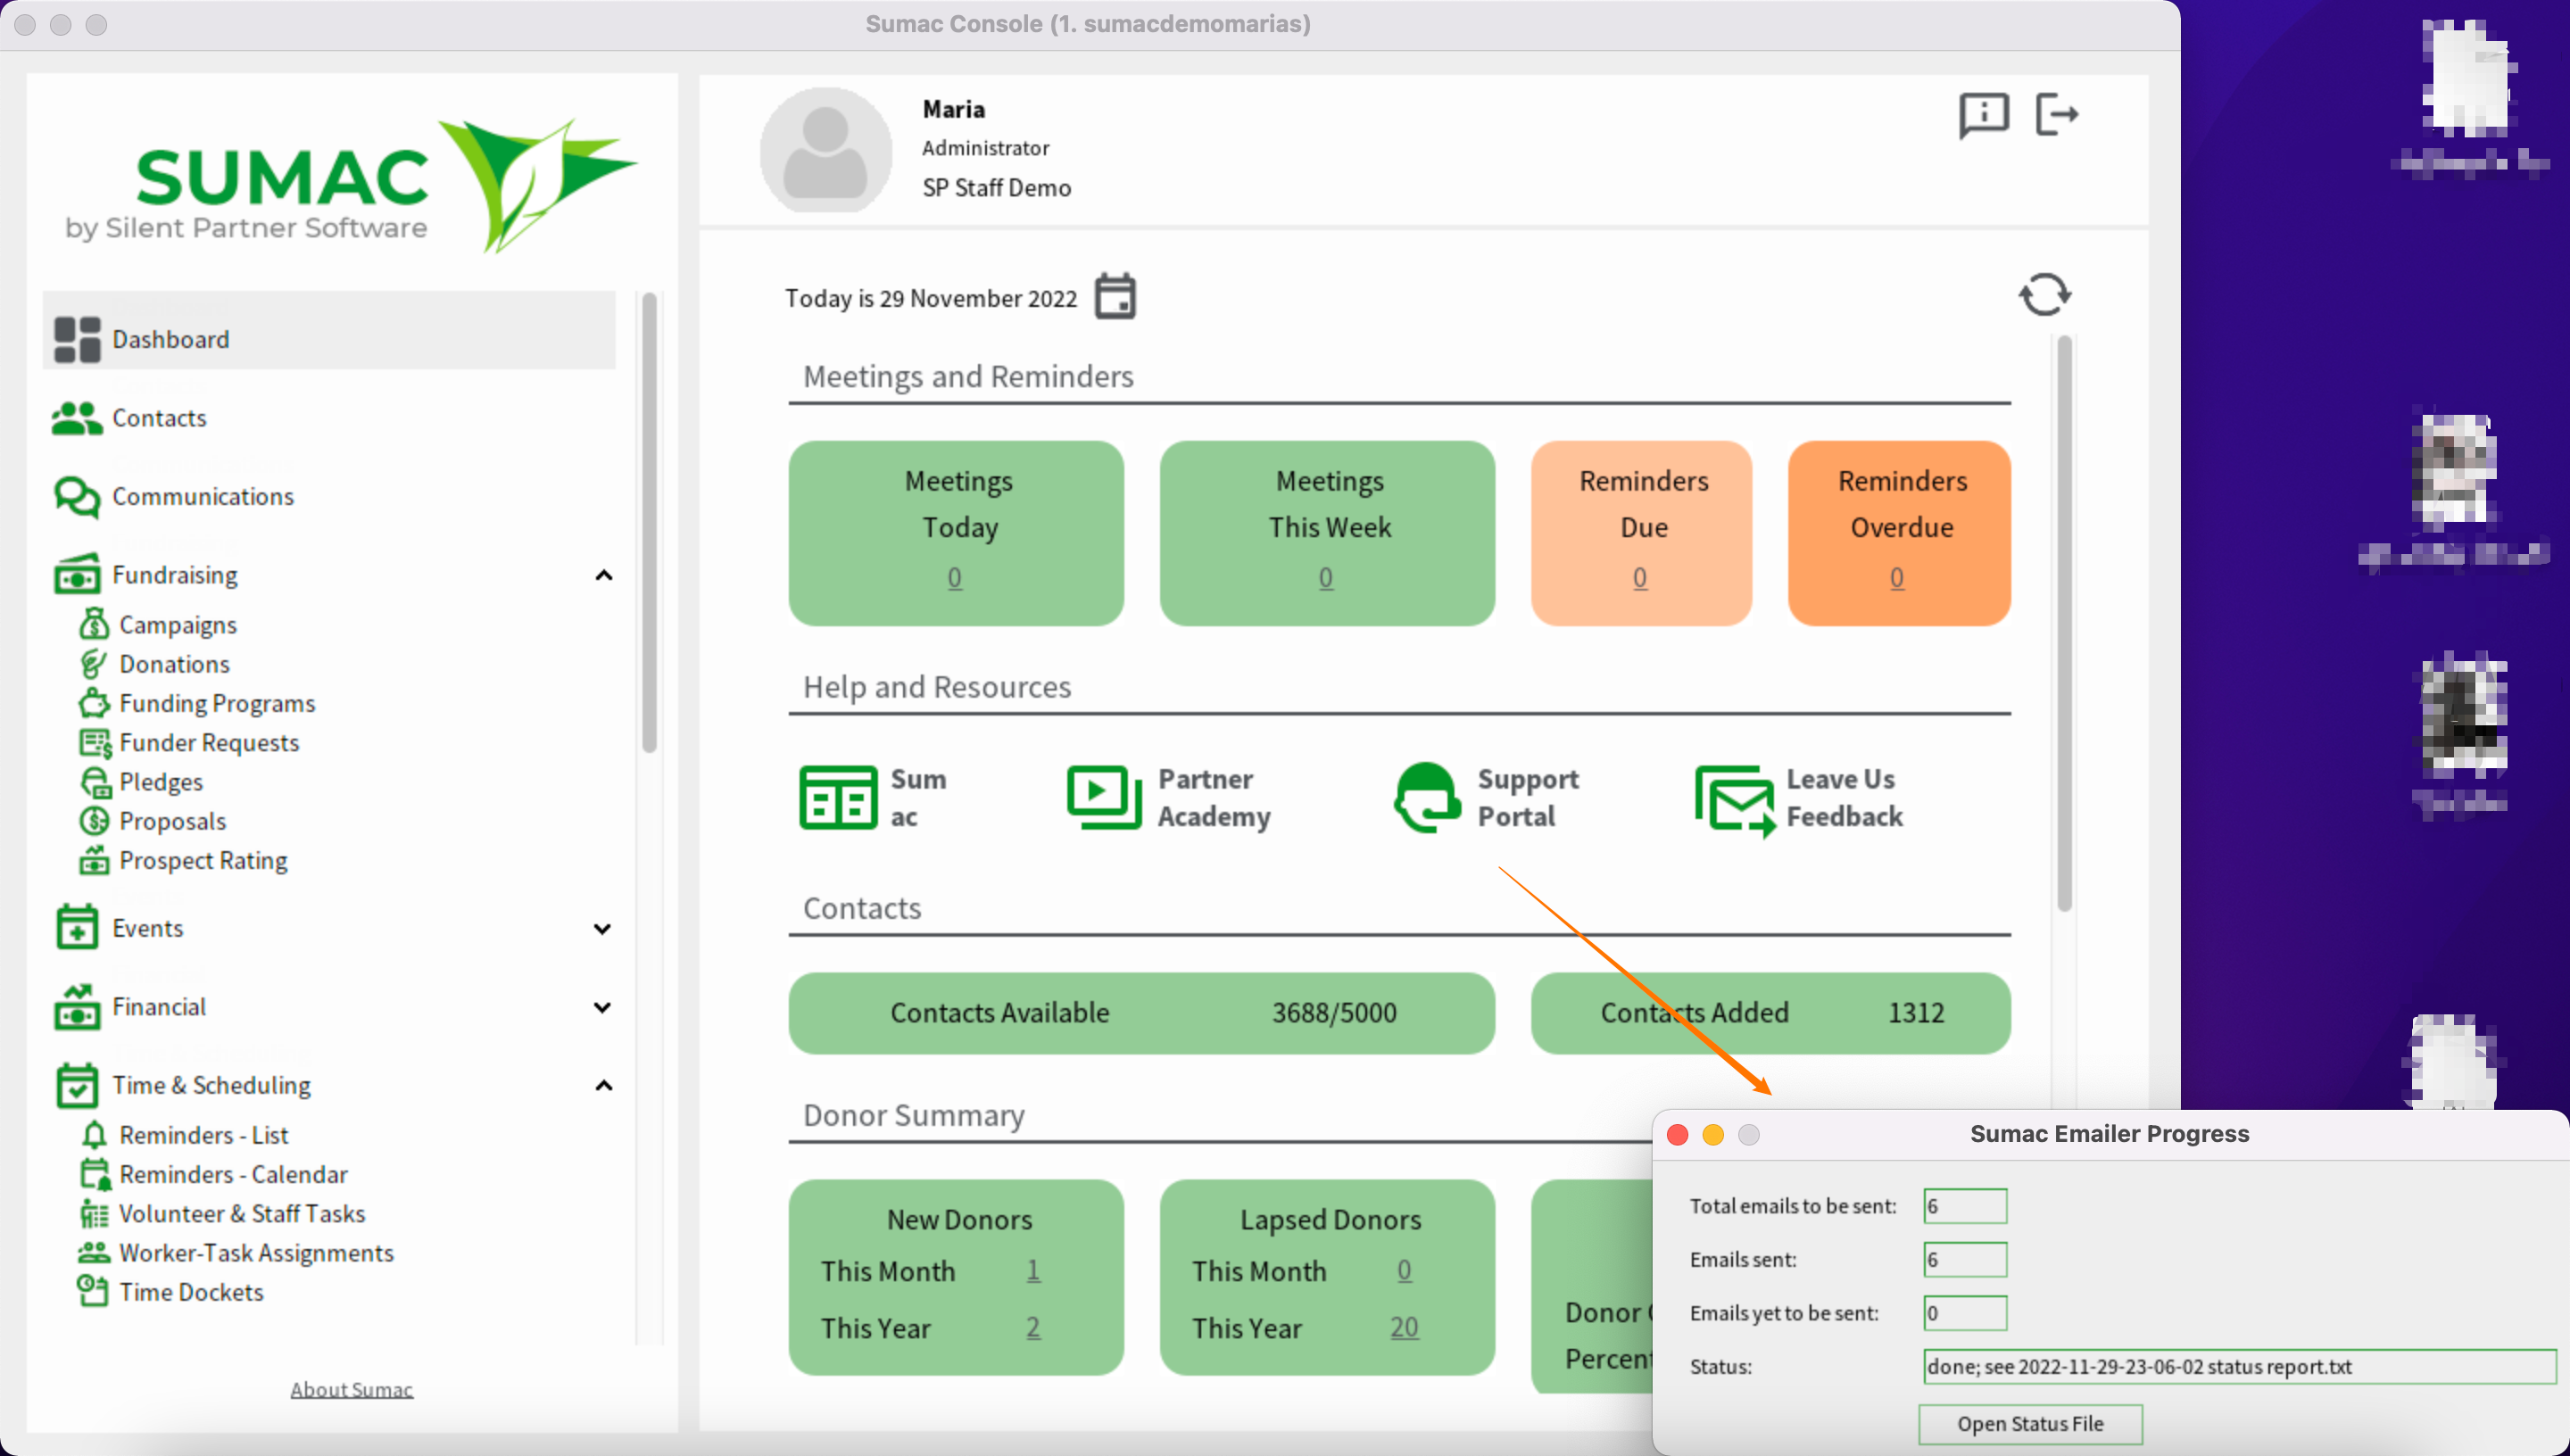This screenshot has width=2570, height=1456.
Task: Click the Emails sent field
Action: tap(1965, 1260)
